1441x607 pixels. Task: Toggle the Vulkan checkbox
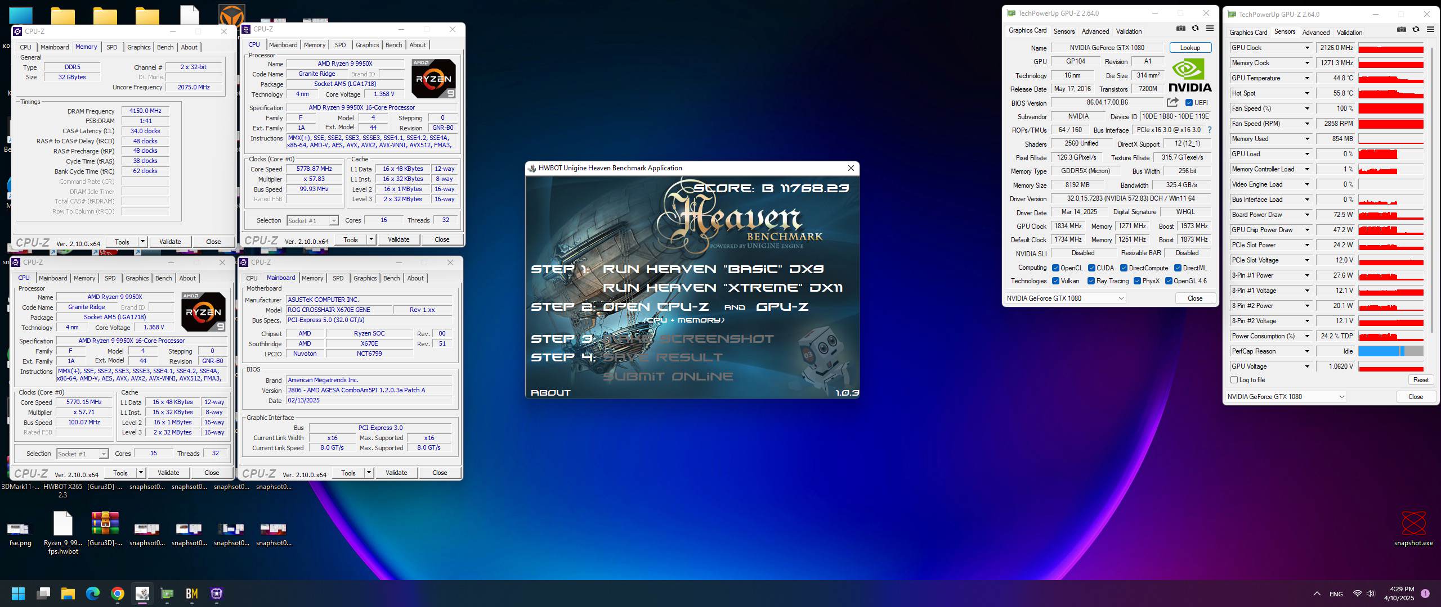pyautogui.click(x=1056, y=281)
